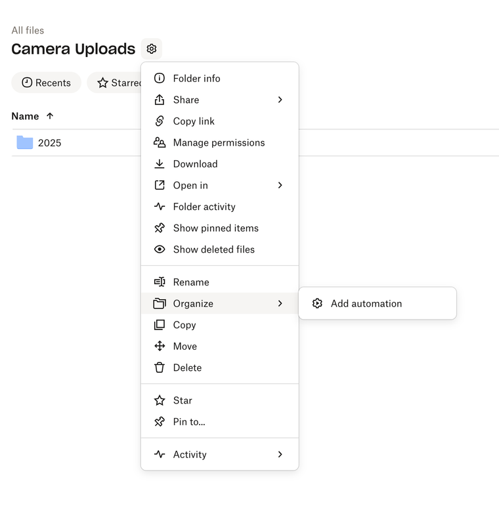Click the Manage permissions people icon

[x=160, y=142]
